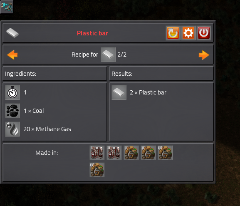Select the Coal ingredient icon
Viewport: 240px width, 206px height.
pos(12,111)
